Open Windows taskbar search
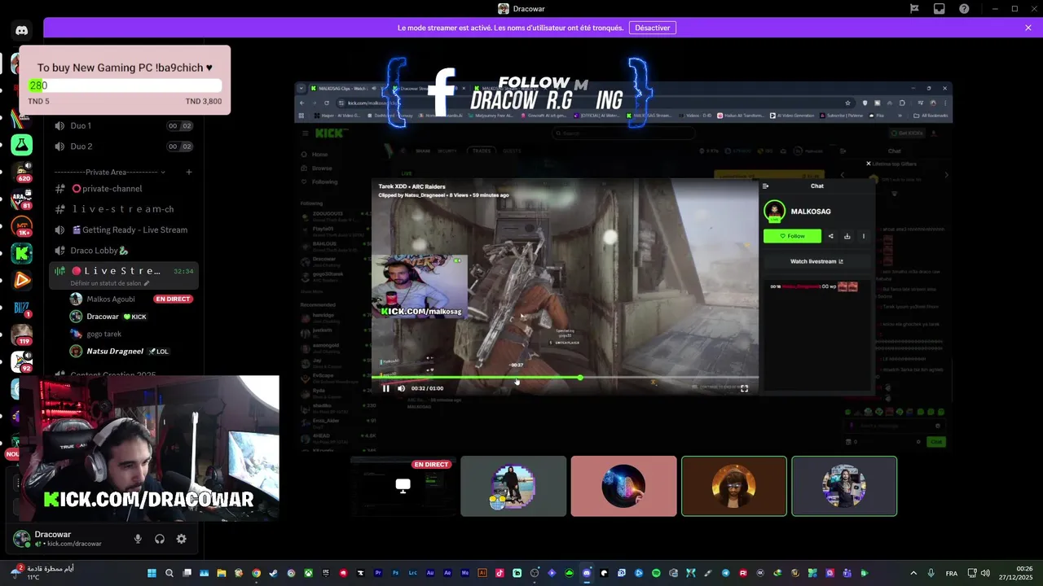 click(x=169, y=573)
